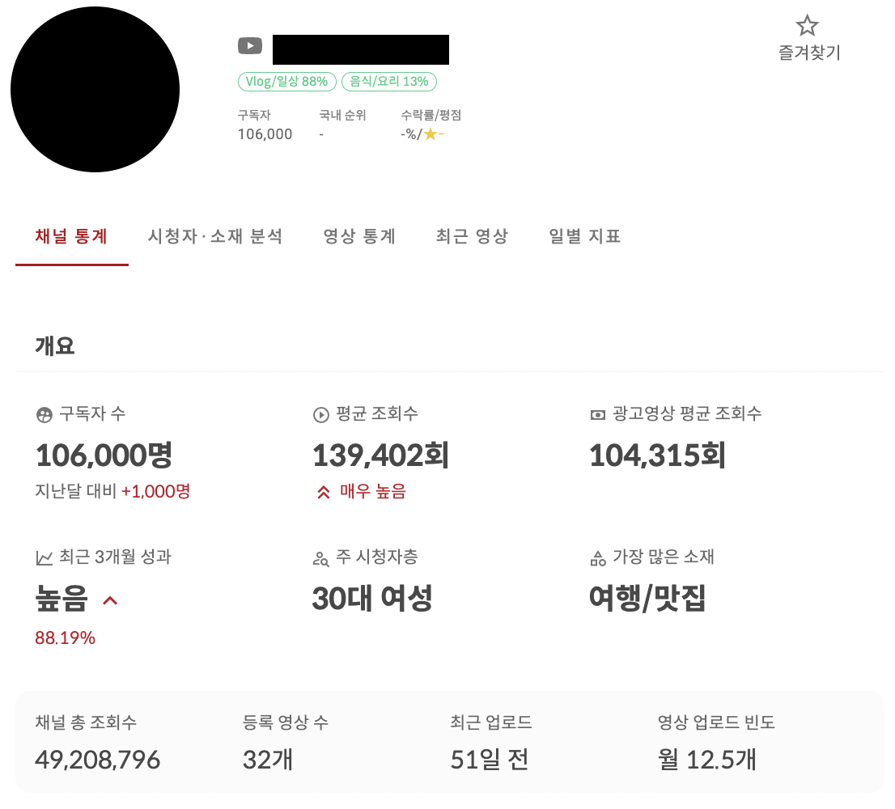Click the circular channel profile image
This screenshot has width=895, height=809.
point(94,89)
